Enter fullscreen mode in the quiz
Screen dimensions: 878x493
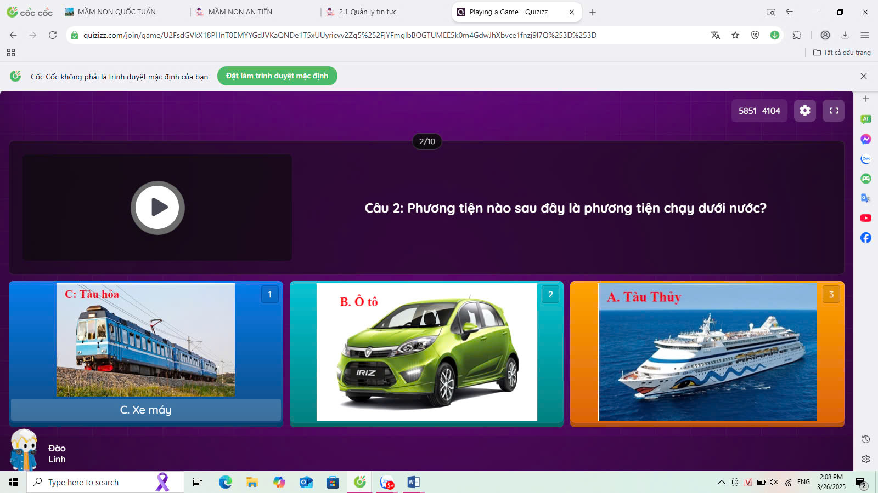click(x=834, y=111)
